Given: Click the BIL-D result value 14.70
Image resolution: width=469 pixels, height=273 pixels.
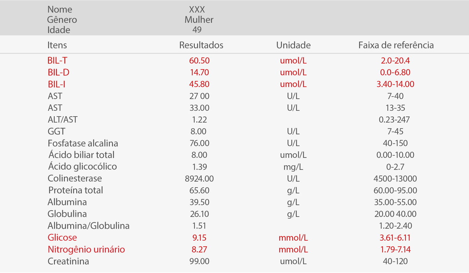Looking at the screenshot, I should click(199, 72).
